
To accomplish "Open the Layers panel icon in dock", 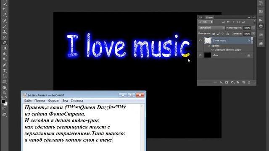I will point(261,26).
